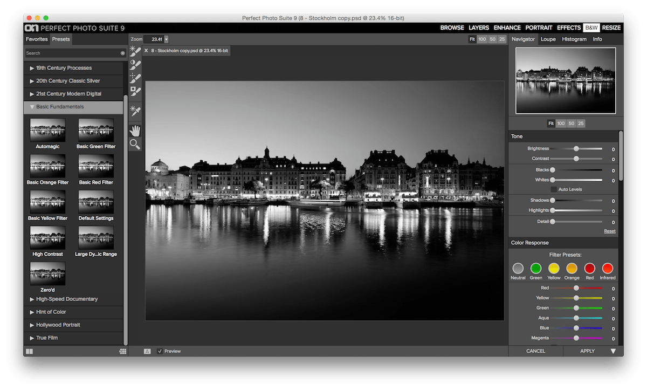The image size is (647, 390).
Task: Apply the High Contrast preset thumbnail
Action: [47, 238]
